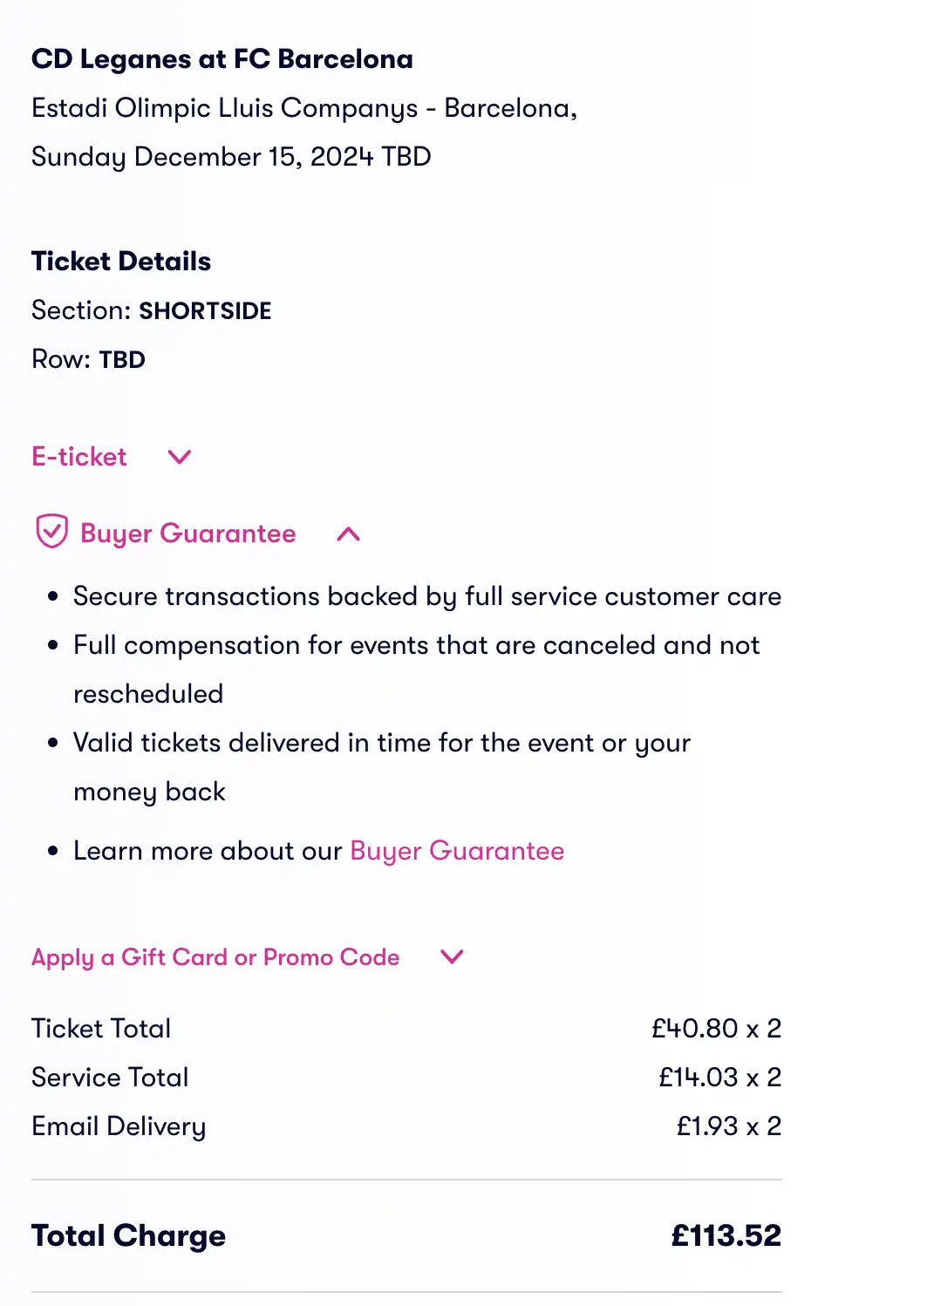Expand the Apply a Gift Card or Promo Code section
The image size is (927, 1306).
[x=215, y=956]
